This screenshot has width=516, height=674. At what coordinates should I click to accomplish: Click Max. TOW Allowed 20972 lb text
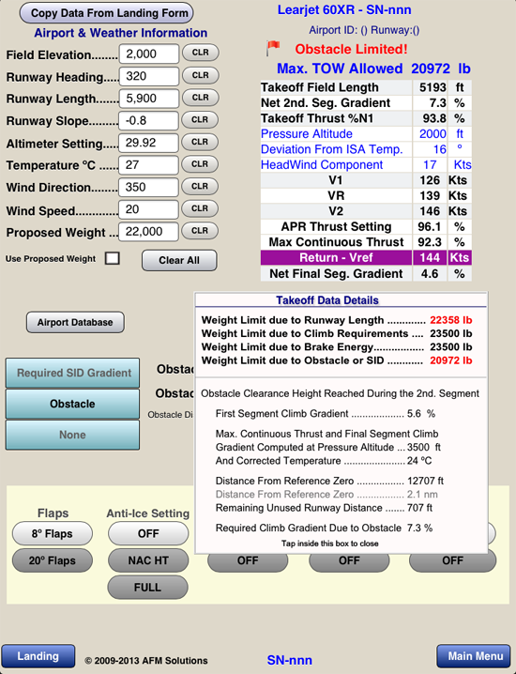(x=373, y=69)
